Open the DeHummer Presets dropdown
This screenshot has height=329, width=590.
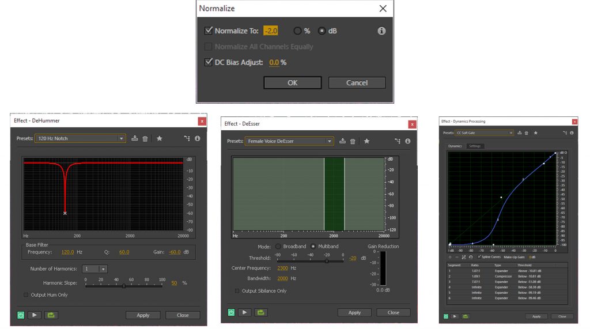pyautogui.click(x=121, y=138)
